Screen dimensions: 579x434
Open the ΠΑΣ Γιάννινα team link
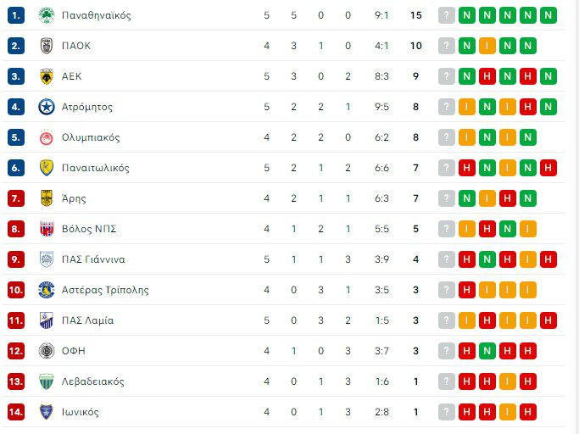coord(93,259)
